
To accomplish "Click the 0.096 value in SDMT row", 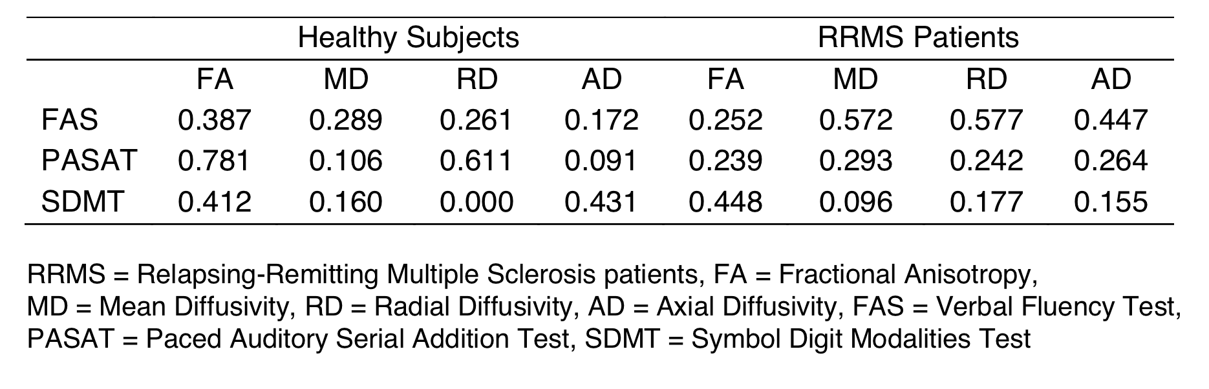I will tap(855, 202).
